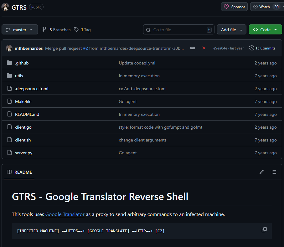Open the client.go file
Viewport: 284px width, 247px height.
(x=23, y=127)
